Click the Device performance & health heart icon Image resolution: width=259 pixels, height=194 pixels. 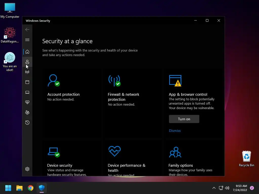pyautogui.click(x=115, y=151)
